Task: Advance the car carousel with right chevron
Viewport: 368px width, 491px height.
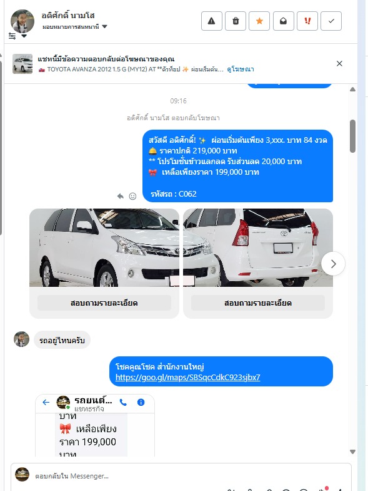Action: [334, 264]
